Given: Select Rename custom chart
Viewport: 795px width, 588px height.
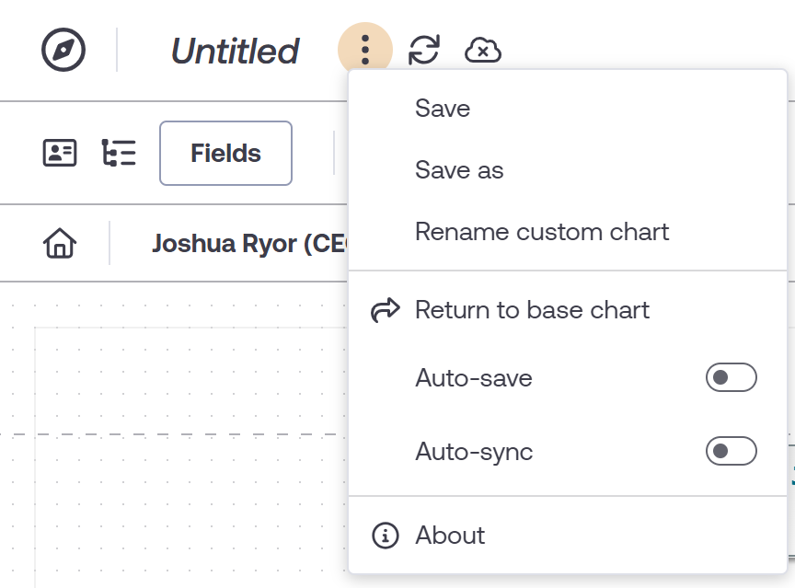Looking at the screenshot, I should tap(542, 231).
